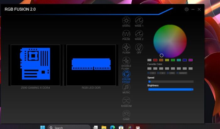Click the taskbar Search box
Screen dimensions: 220x129
(69, 127)
